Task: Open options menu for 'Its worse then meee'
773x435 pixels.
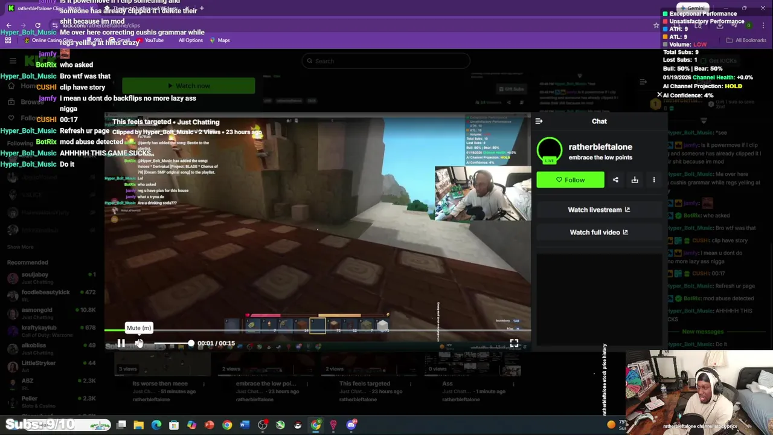Action: (x=204, y=384)
